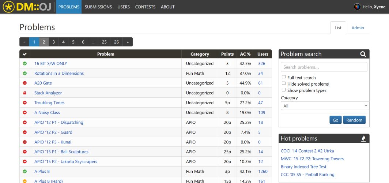Screen dimensions: 389x183
Task: Focus the Search problems input field
Action: (x=324, y=67)
